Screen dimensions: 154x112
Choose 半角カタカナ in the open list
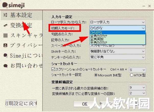[x=117, y=43]
